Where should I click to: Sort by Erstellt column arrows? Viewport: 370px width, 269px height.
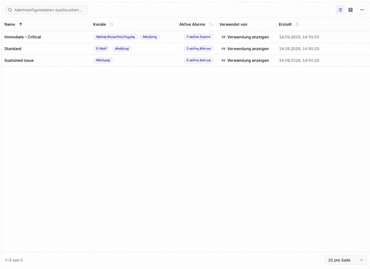[297, 24]
